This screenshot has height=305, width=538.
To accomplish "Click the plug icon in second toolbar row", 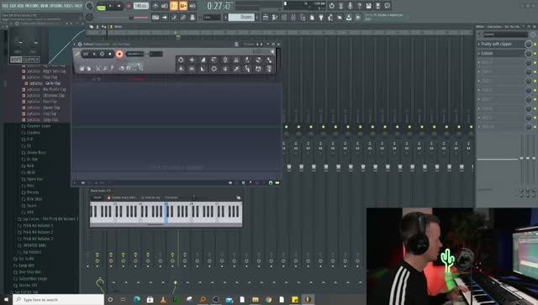I will point(321,17).
